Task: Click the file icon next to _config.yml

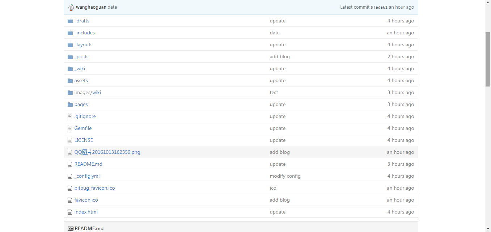Action: coord(69,176)
